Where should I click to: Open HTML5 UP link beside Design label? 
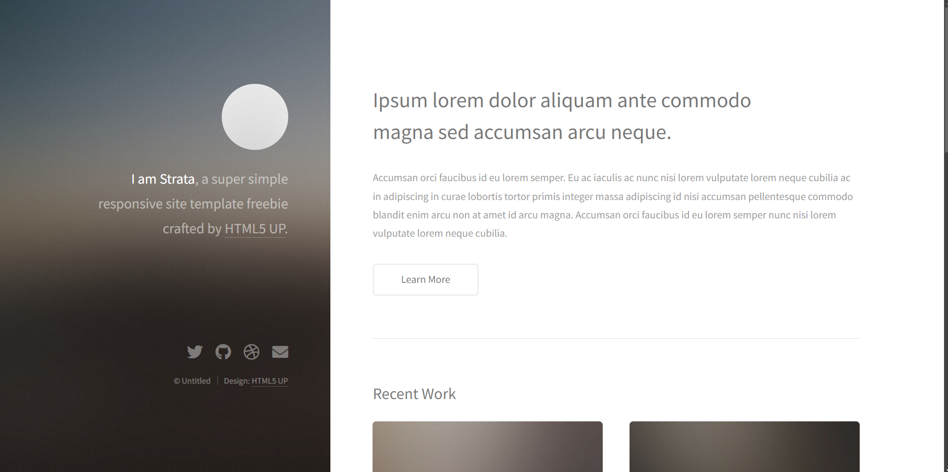point(270,381)
